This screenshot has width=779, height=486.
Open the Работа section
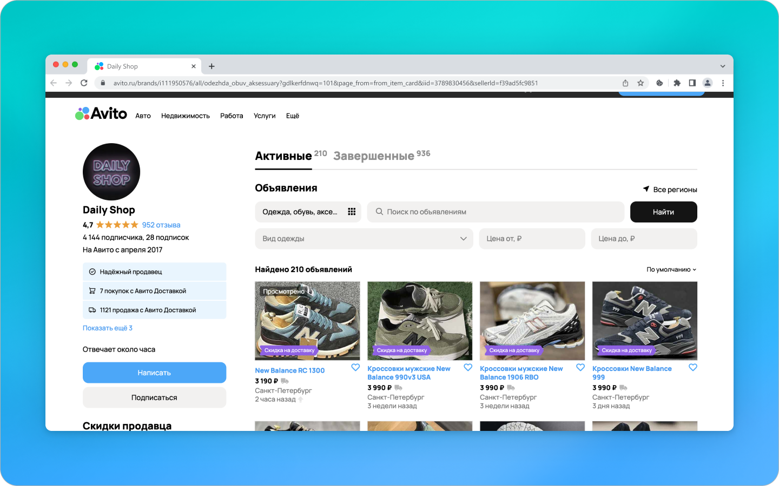coord(232,116)
